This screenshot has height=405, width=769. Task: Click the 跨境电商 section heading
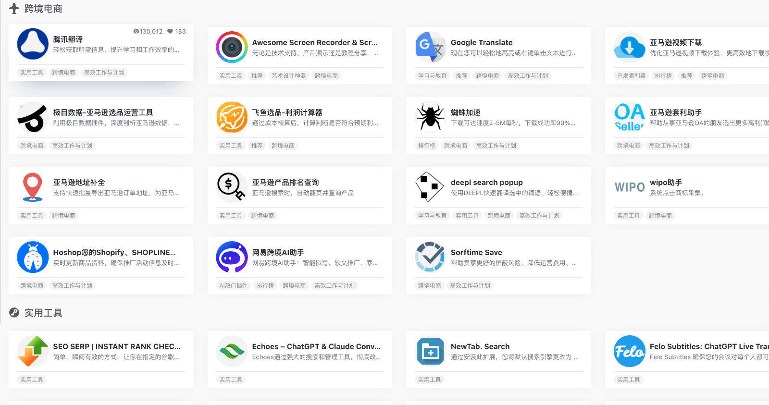(43, 9)
